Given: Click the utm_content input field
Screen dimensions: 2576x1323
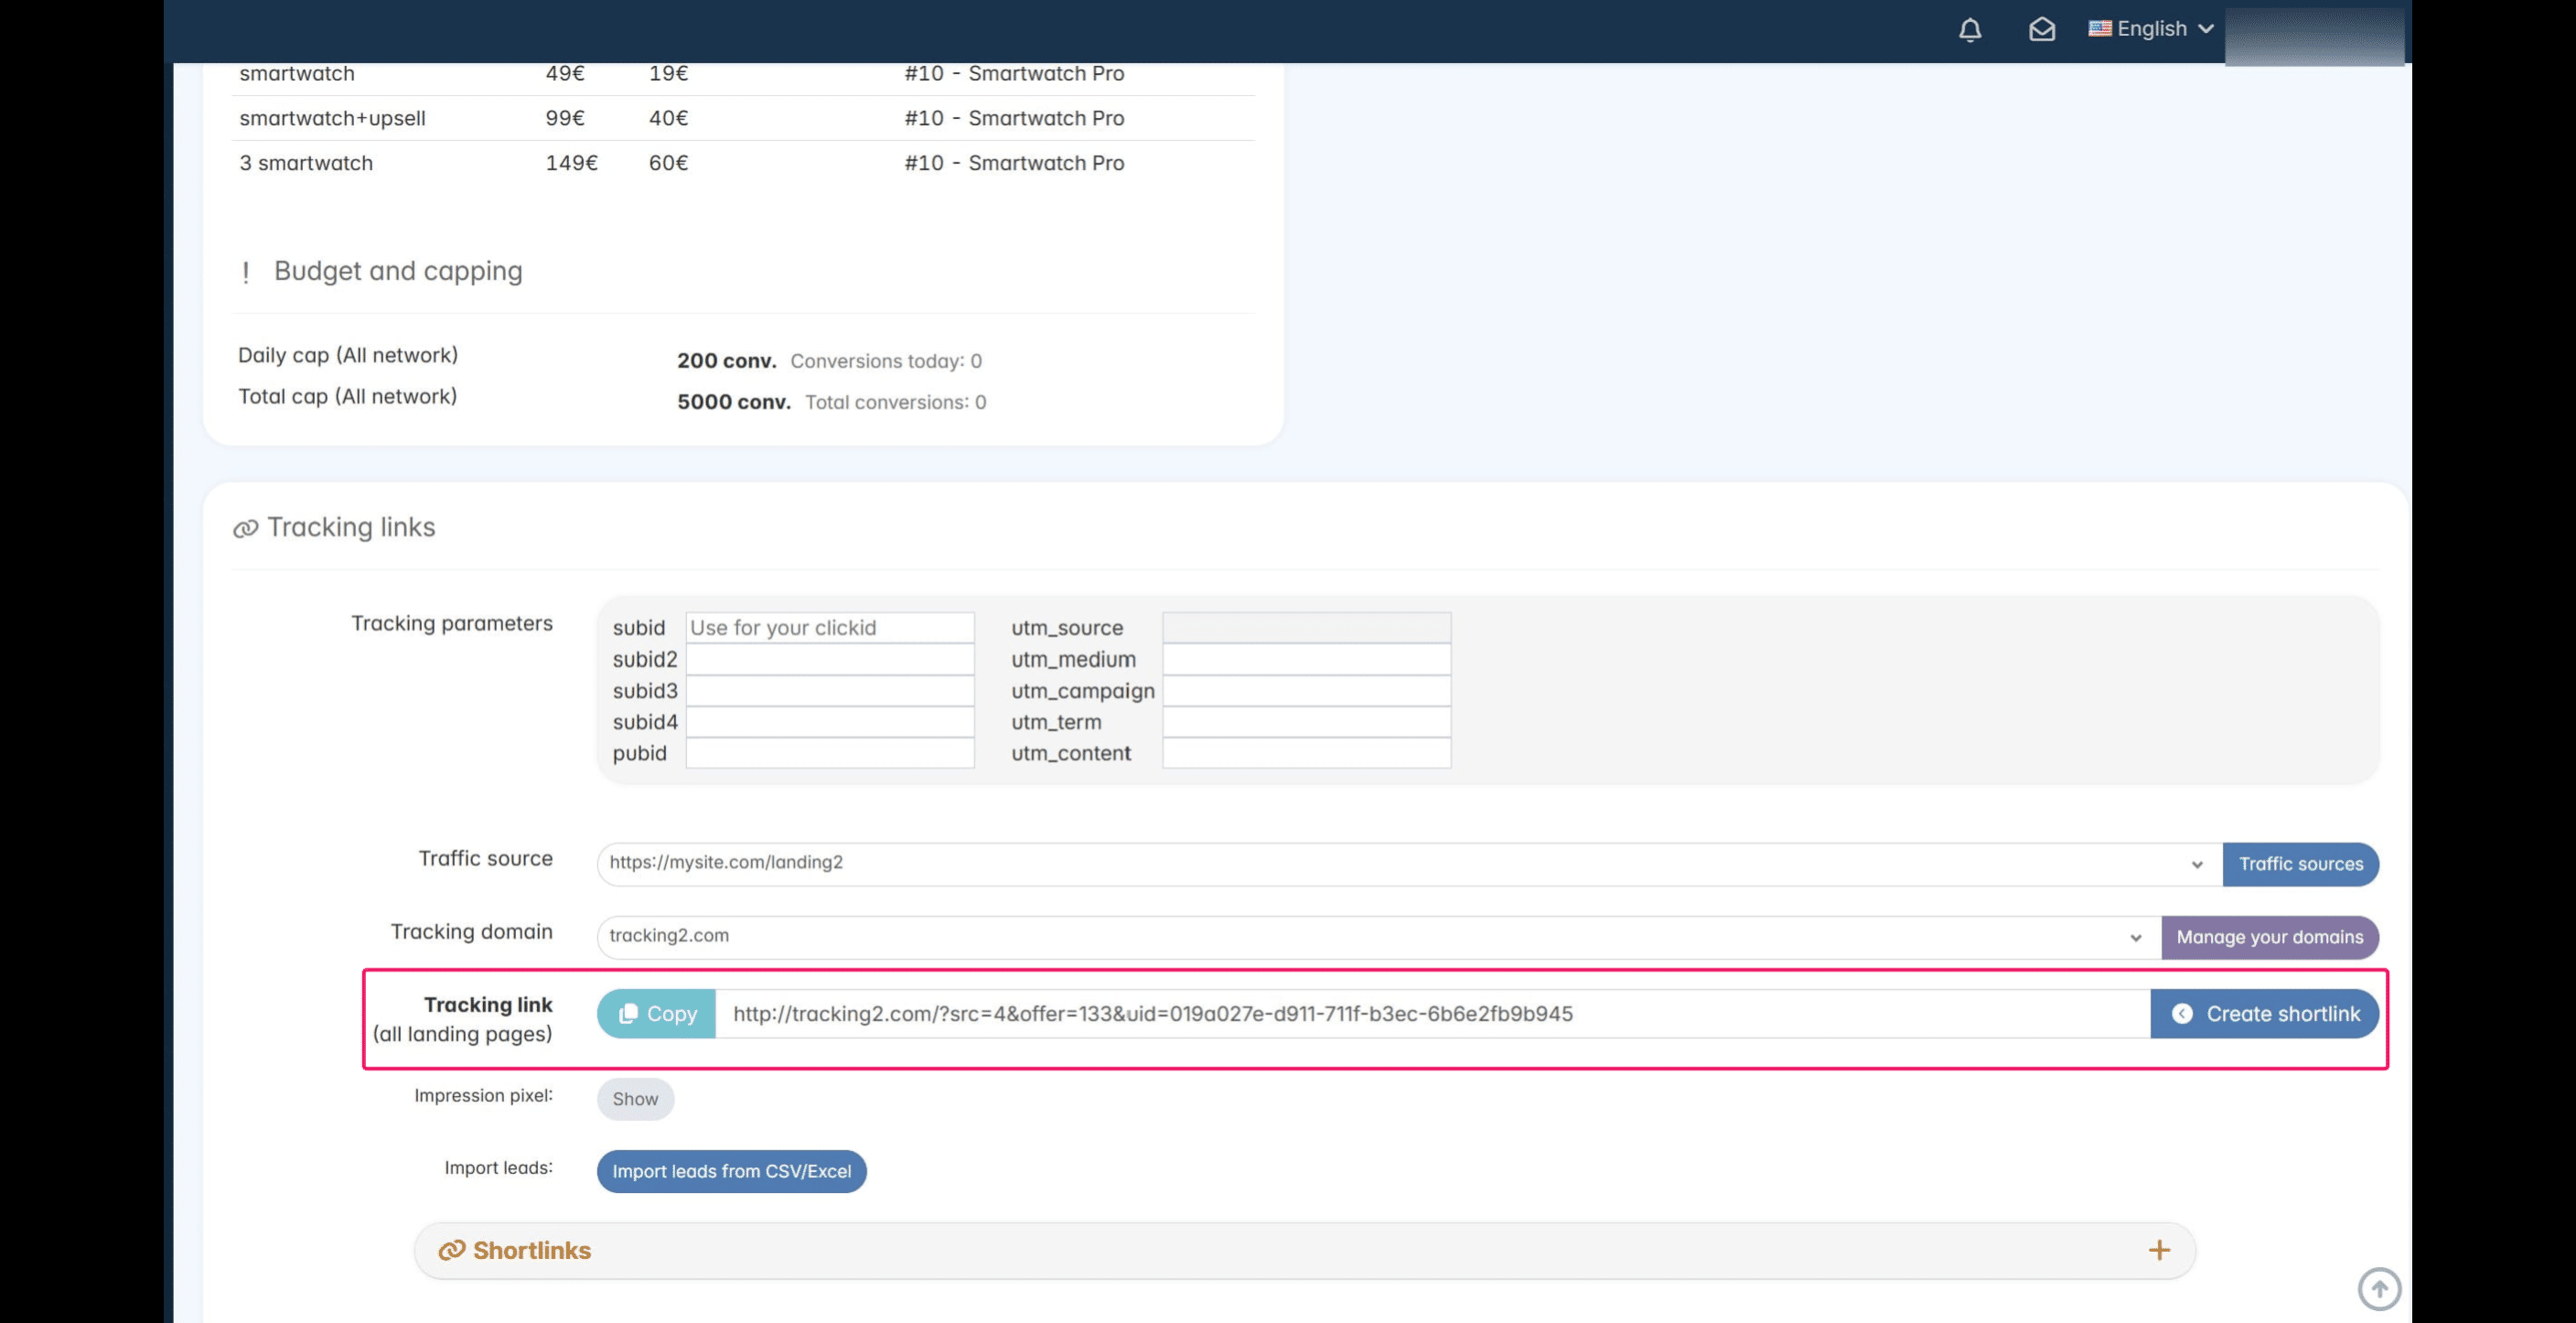Looking at the screenshot, I should pyautogui.click(x=1306, y=753).
